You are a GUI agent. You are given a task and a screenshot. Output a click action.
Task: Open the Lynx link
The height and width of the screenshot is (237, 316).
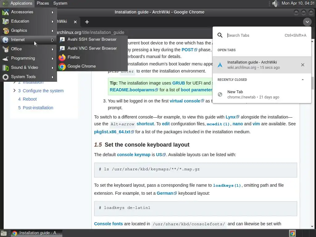click(232, 117)
